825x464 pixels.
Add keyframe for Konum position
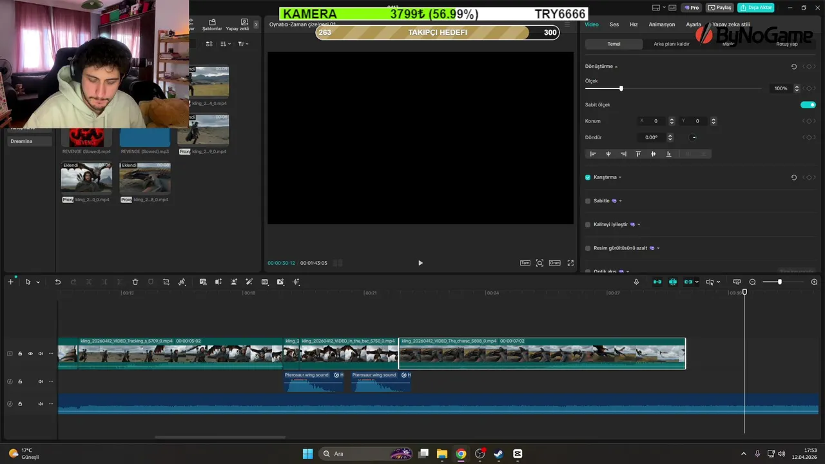[x=810, y=121]
